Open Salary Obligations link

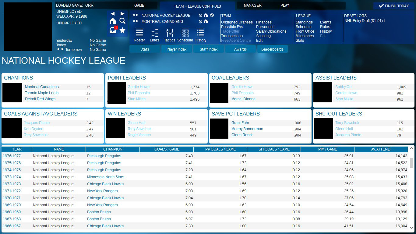pos(271,31)
